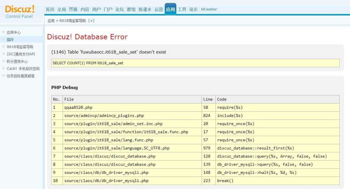
Task: Click the No. column header
Action: [57, 99]
